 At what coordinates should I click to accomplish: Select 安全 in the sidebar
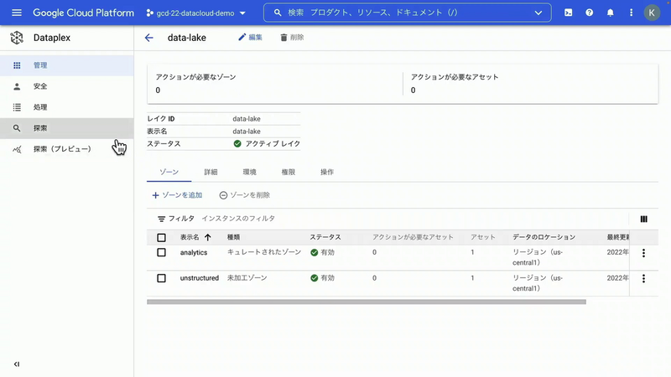click(x=67, y=86)
